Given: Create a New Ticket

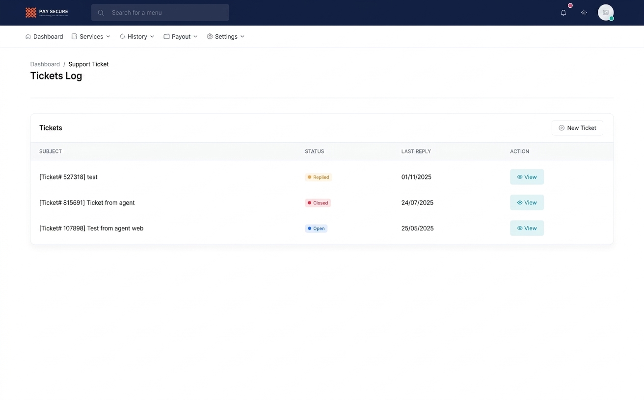Looking at the screenshot, I should [577, 128].
